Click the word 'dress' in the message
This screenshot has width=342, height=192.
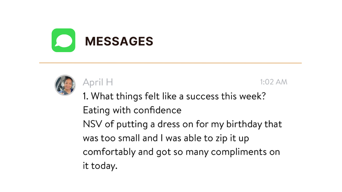point(169,124)
